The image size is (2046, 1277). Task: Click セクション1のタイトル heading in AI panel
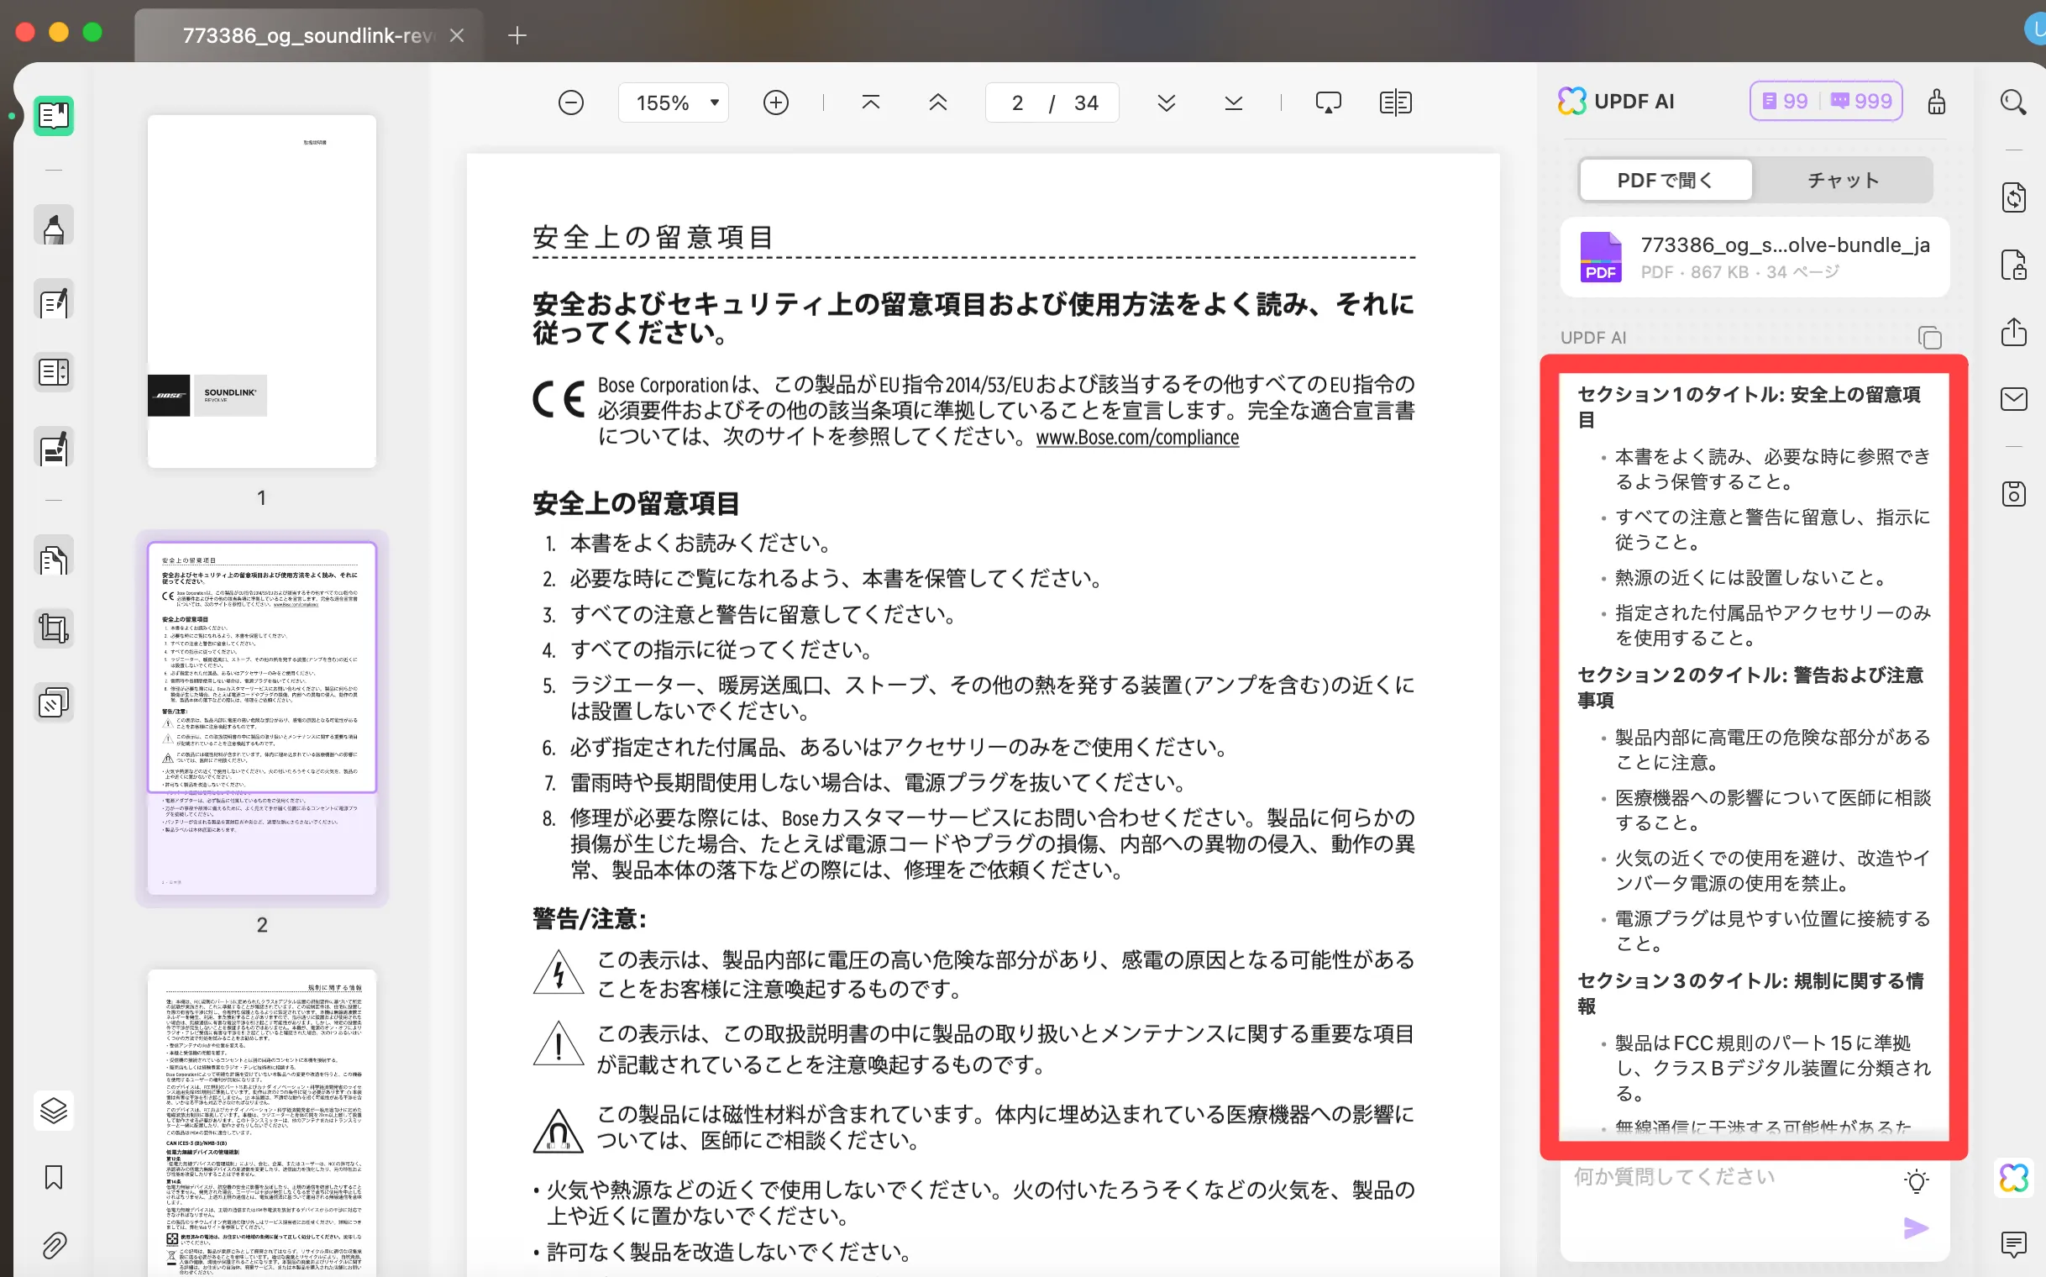point(1750,407)
